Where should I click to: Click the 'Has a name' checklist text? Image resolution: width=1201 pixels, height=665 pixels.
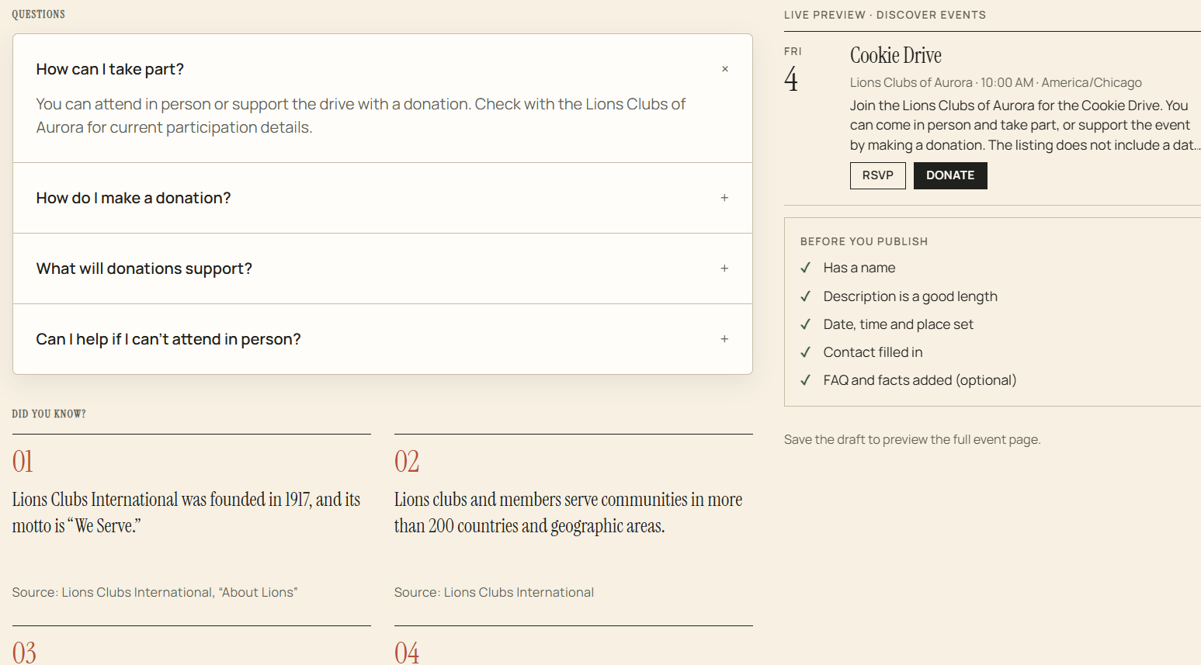coord(859,268)
